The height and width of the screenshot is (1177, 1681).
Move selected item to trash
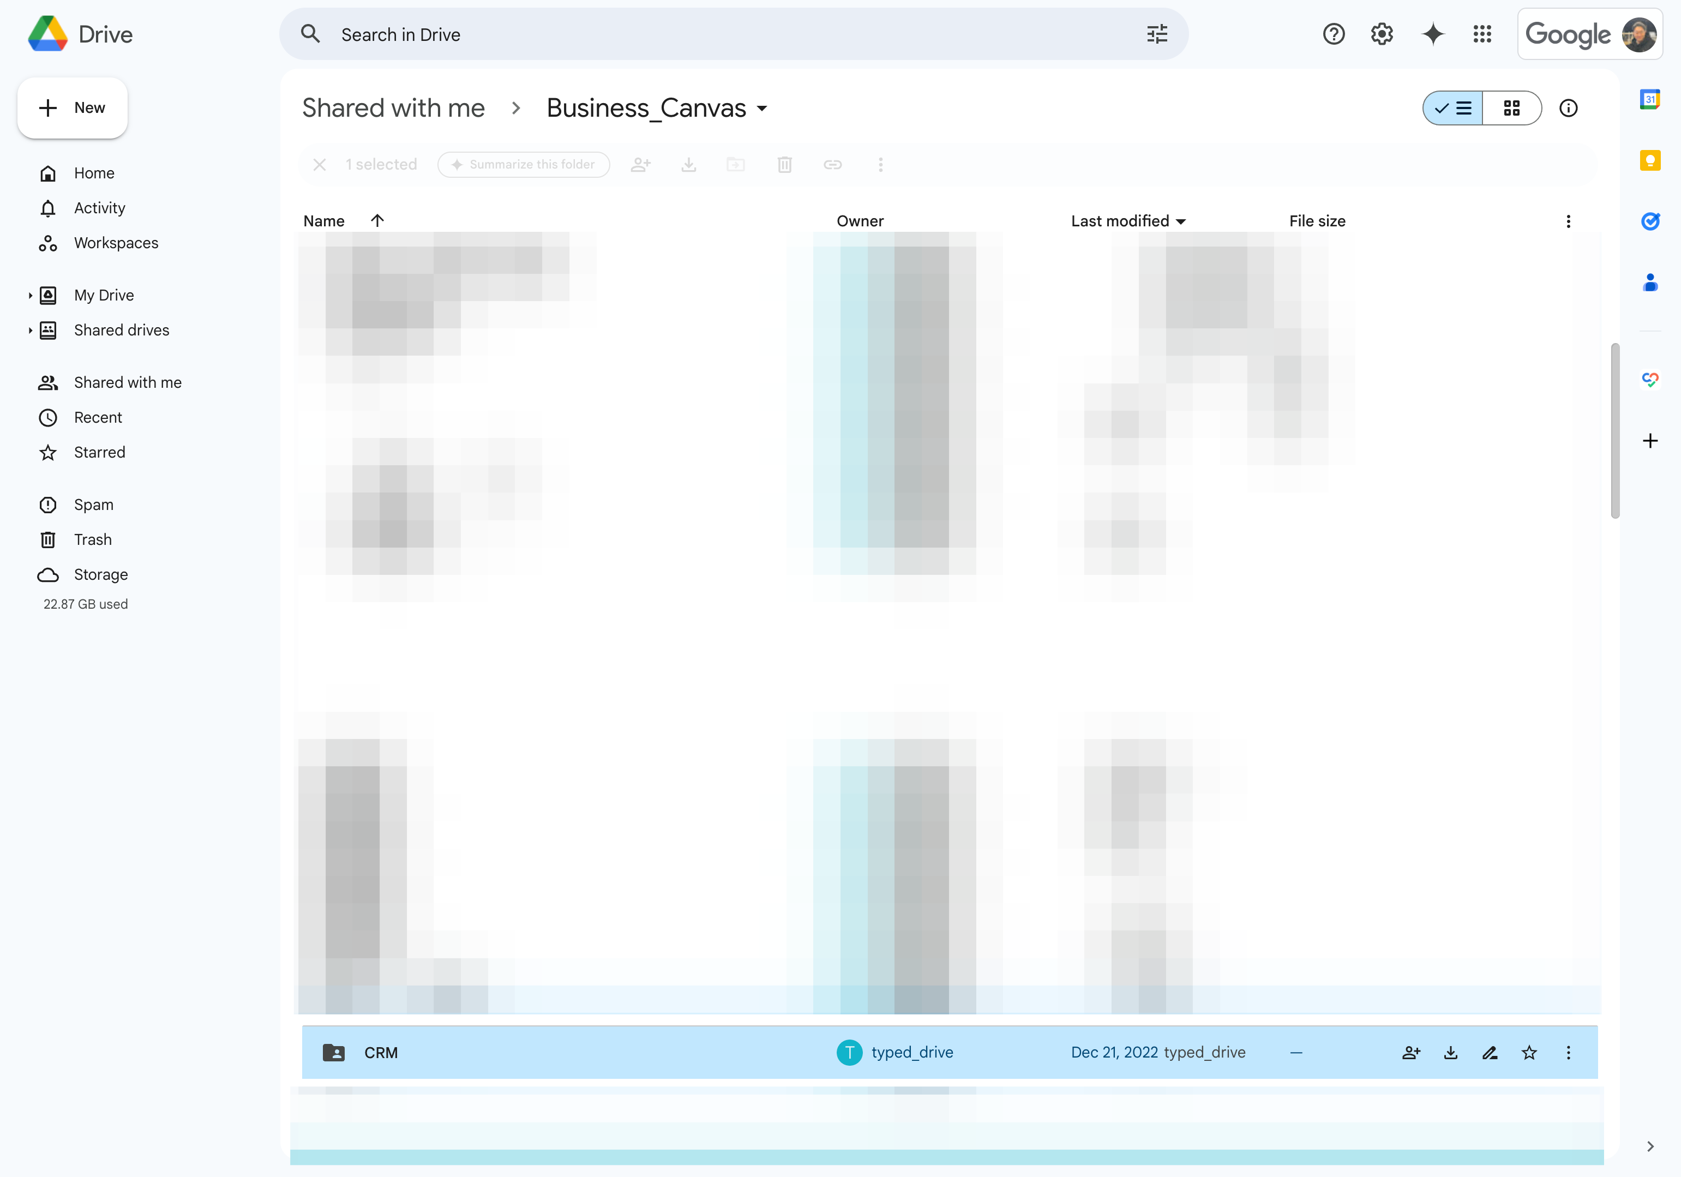point(784,165)
